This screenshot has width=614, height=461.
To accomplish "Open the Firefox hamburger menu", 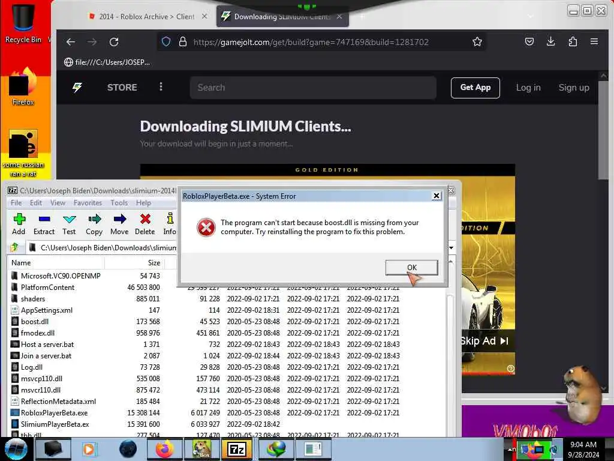I will 594,41.
